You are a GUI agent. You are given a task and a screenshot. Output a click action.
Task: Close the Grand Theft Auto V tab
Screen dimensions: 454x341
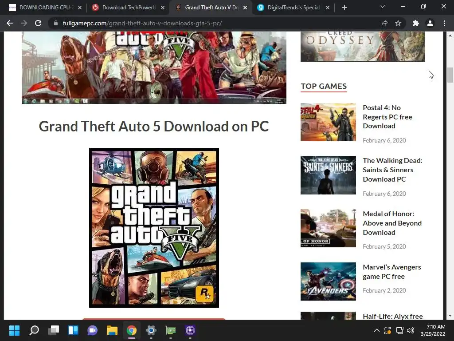(x=245, y=8)
